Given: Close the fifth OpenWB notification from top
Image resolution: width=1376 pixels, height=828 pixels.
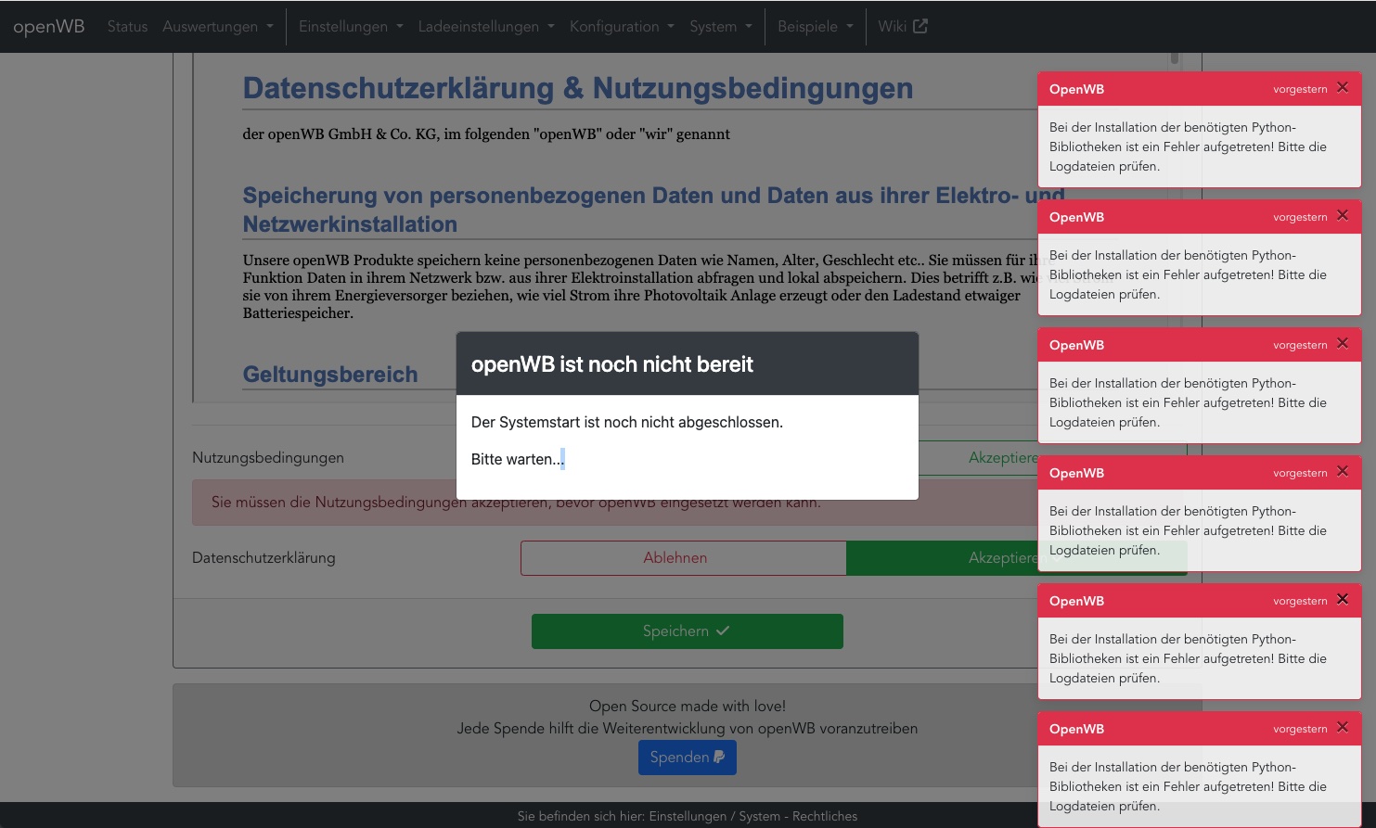Looking at the screenshot, I should [x=1343, y=600].
